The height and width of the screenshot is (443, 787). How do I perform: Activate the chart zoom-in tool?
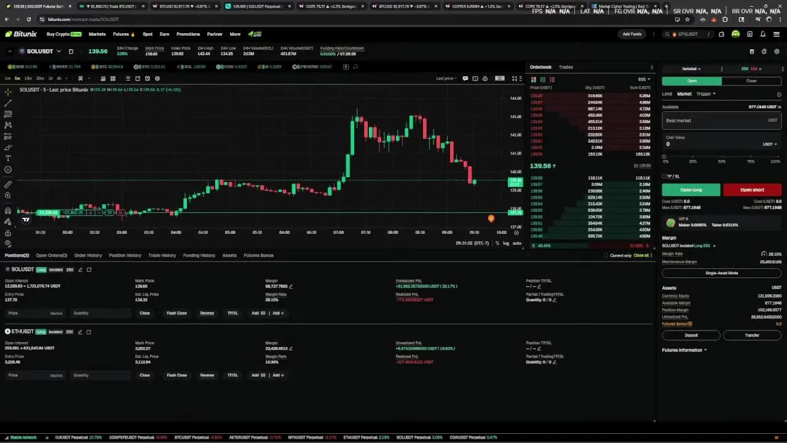(8, 196)
